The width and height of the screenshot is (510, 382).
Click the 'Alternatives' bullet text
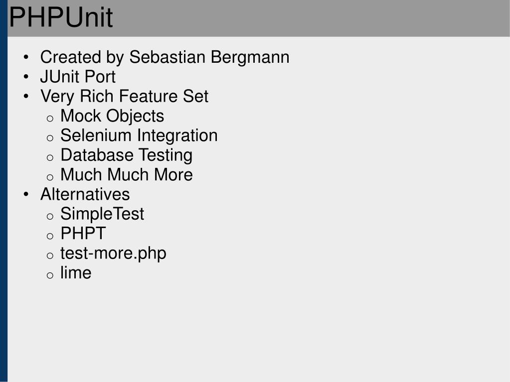[x=85, y=194]
